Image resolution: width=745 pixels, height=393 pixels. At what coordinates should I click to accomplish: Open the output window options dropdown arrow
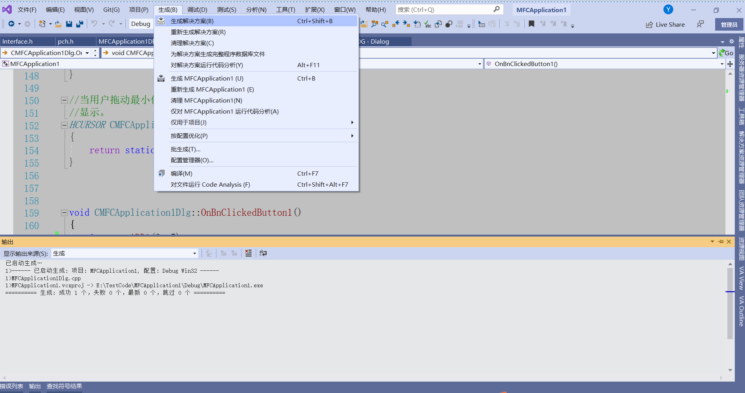(712, 242)
